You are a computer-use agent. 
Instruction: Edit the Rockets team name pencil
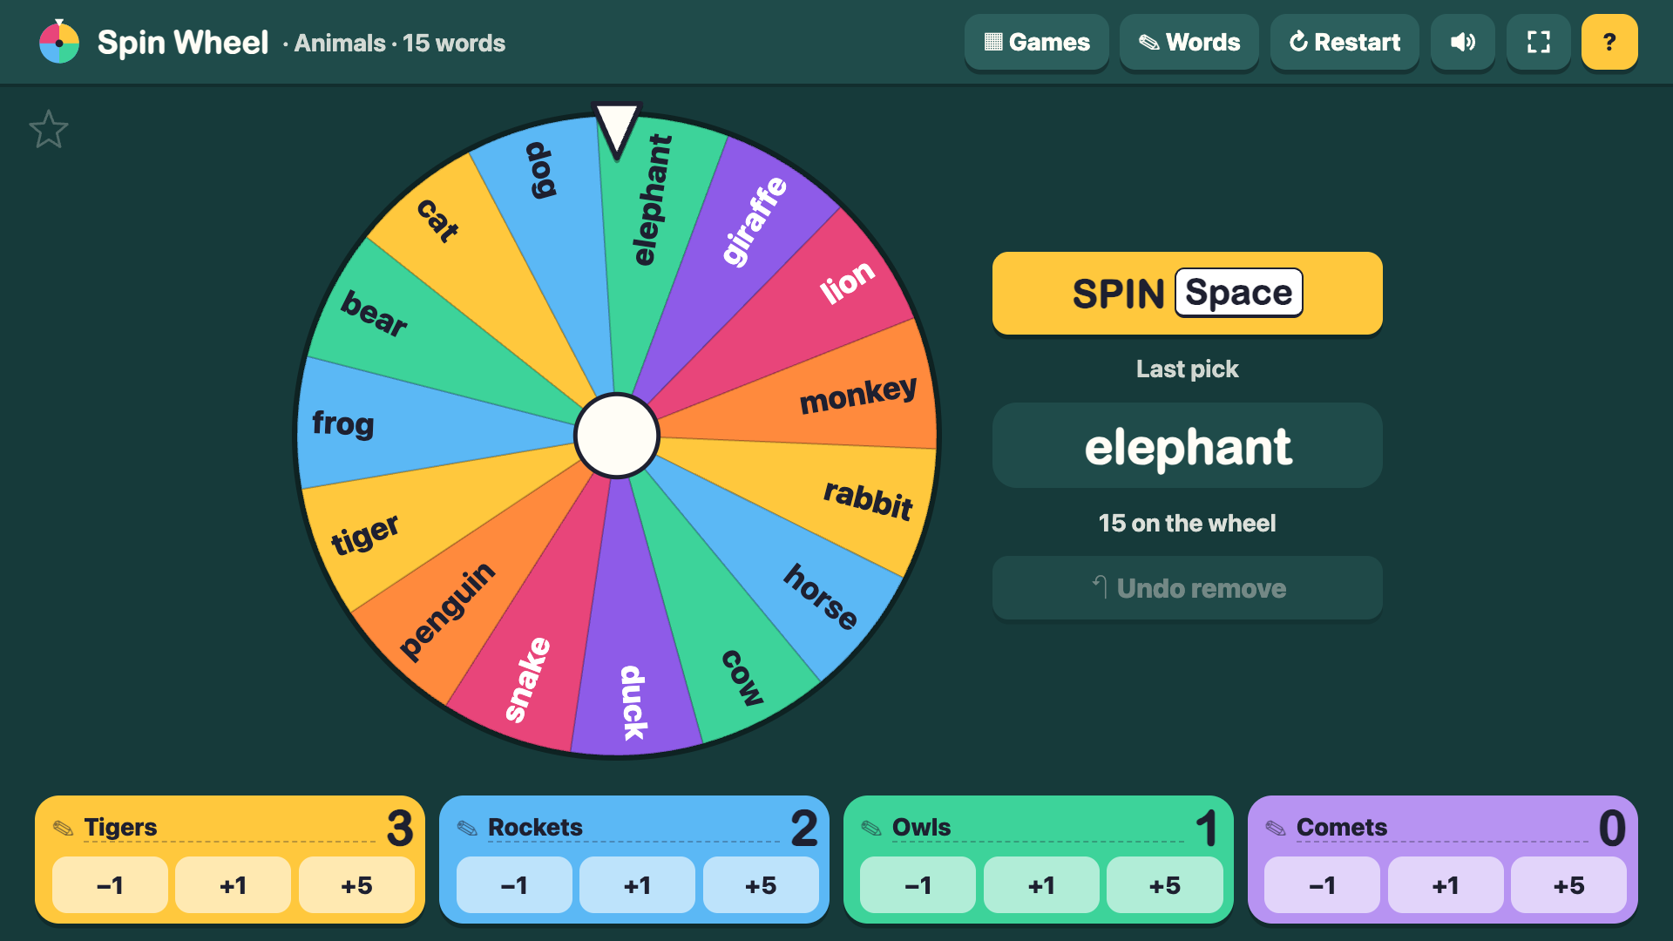click(x=467, y=828)
